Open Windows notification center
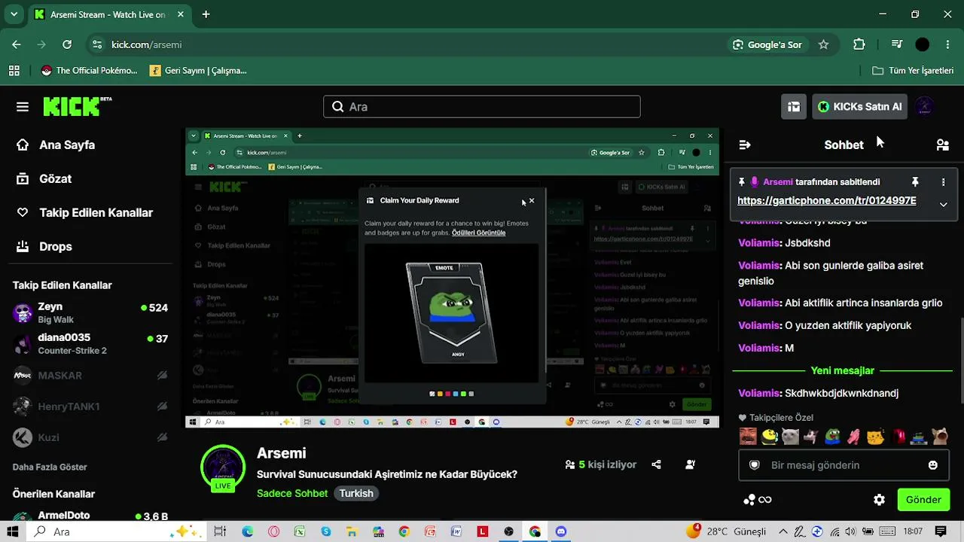This screenshot has height=542, width=964. (941, 531)
